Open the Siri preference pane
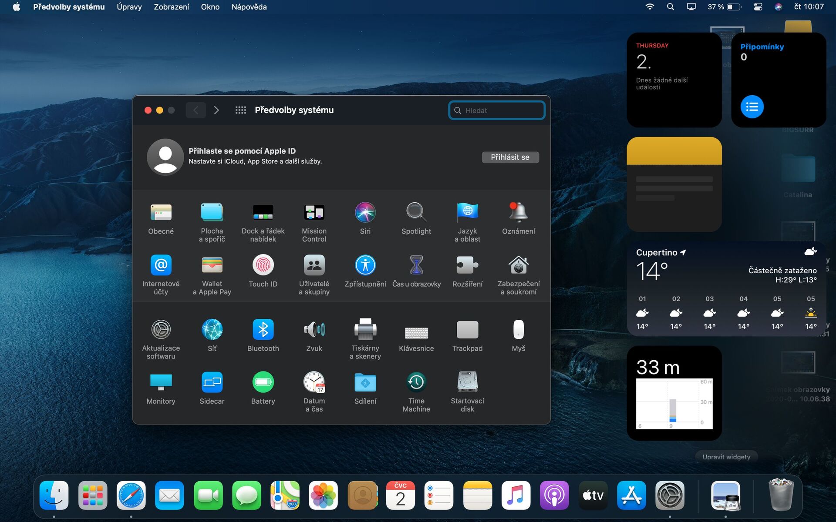This screenshot has width=836, height=522. coord(365,213)
